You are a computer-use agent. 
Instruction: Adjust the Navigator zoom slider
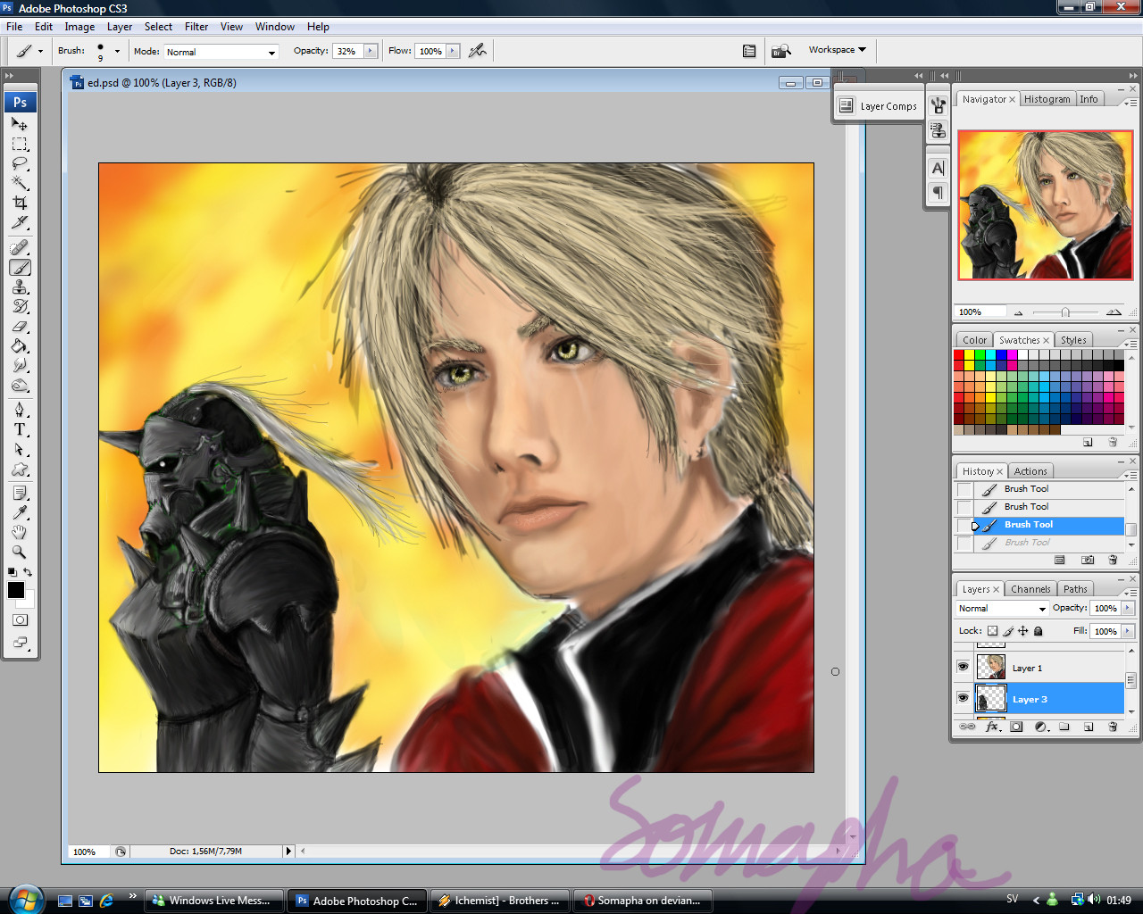(1065, 312)
